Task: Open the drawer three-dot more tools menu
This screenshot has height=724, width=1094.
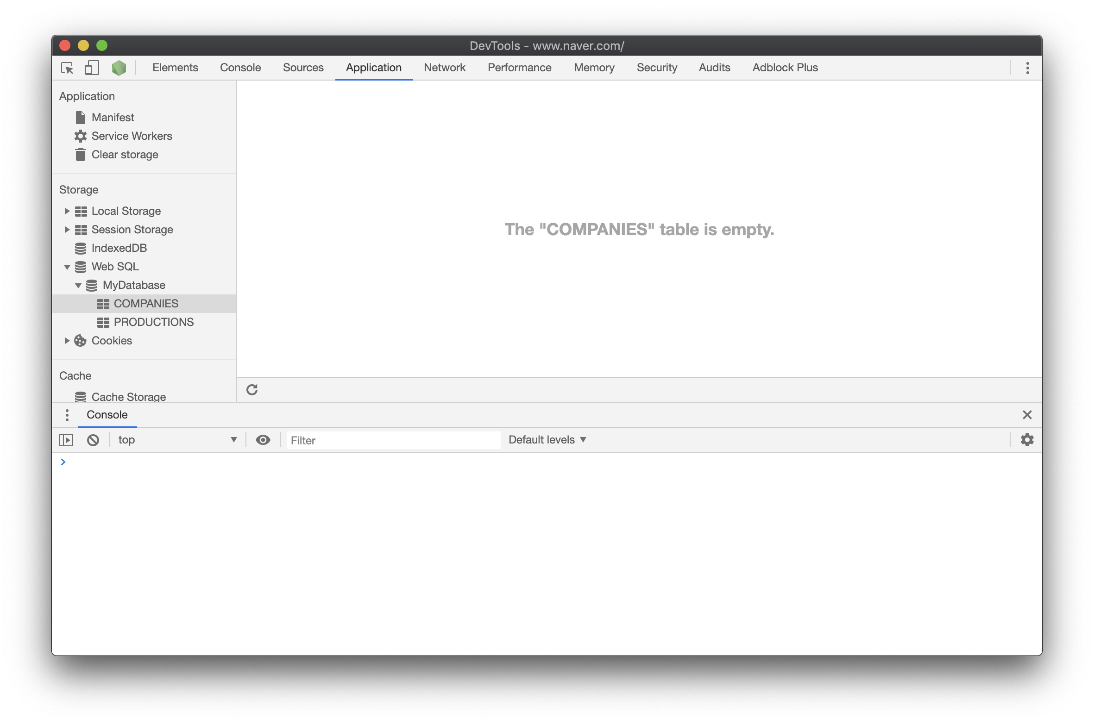Action: 67,415
